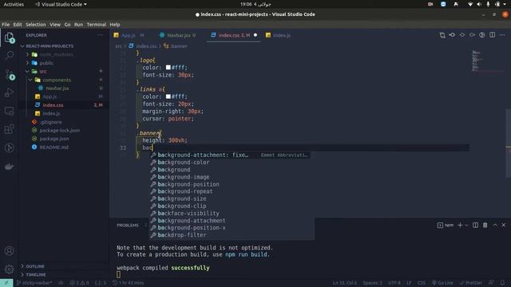Open the Docker view in activity bar
Viewport: 511px width, 287px height.
point(10,167)
